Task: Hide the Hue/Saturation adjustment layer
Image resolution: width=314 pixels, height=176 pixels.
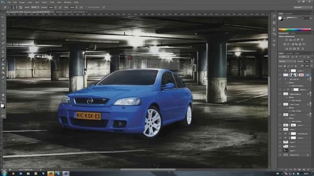Action: pos(280,133)
